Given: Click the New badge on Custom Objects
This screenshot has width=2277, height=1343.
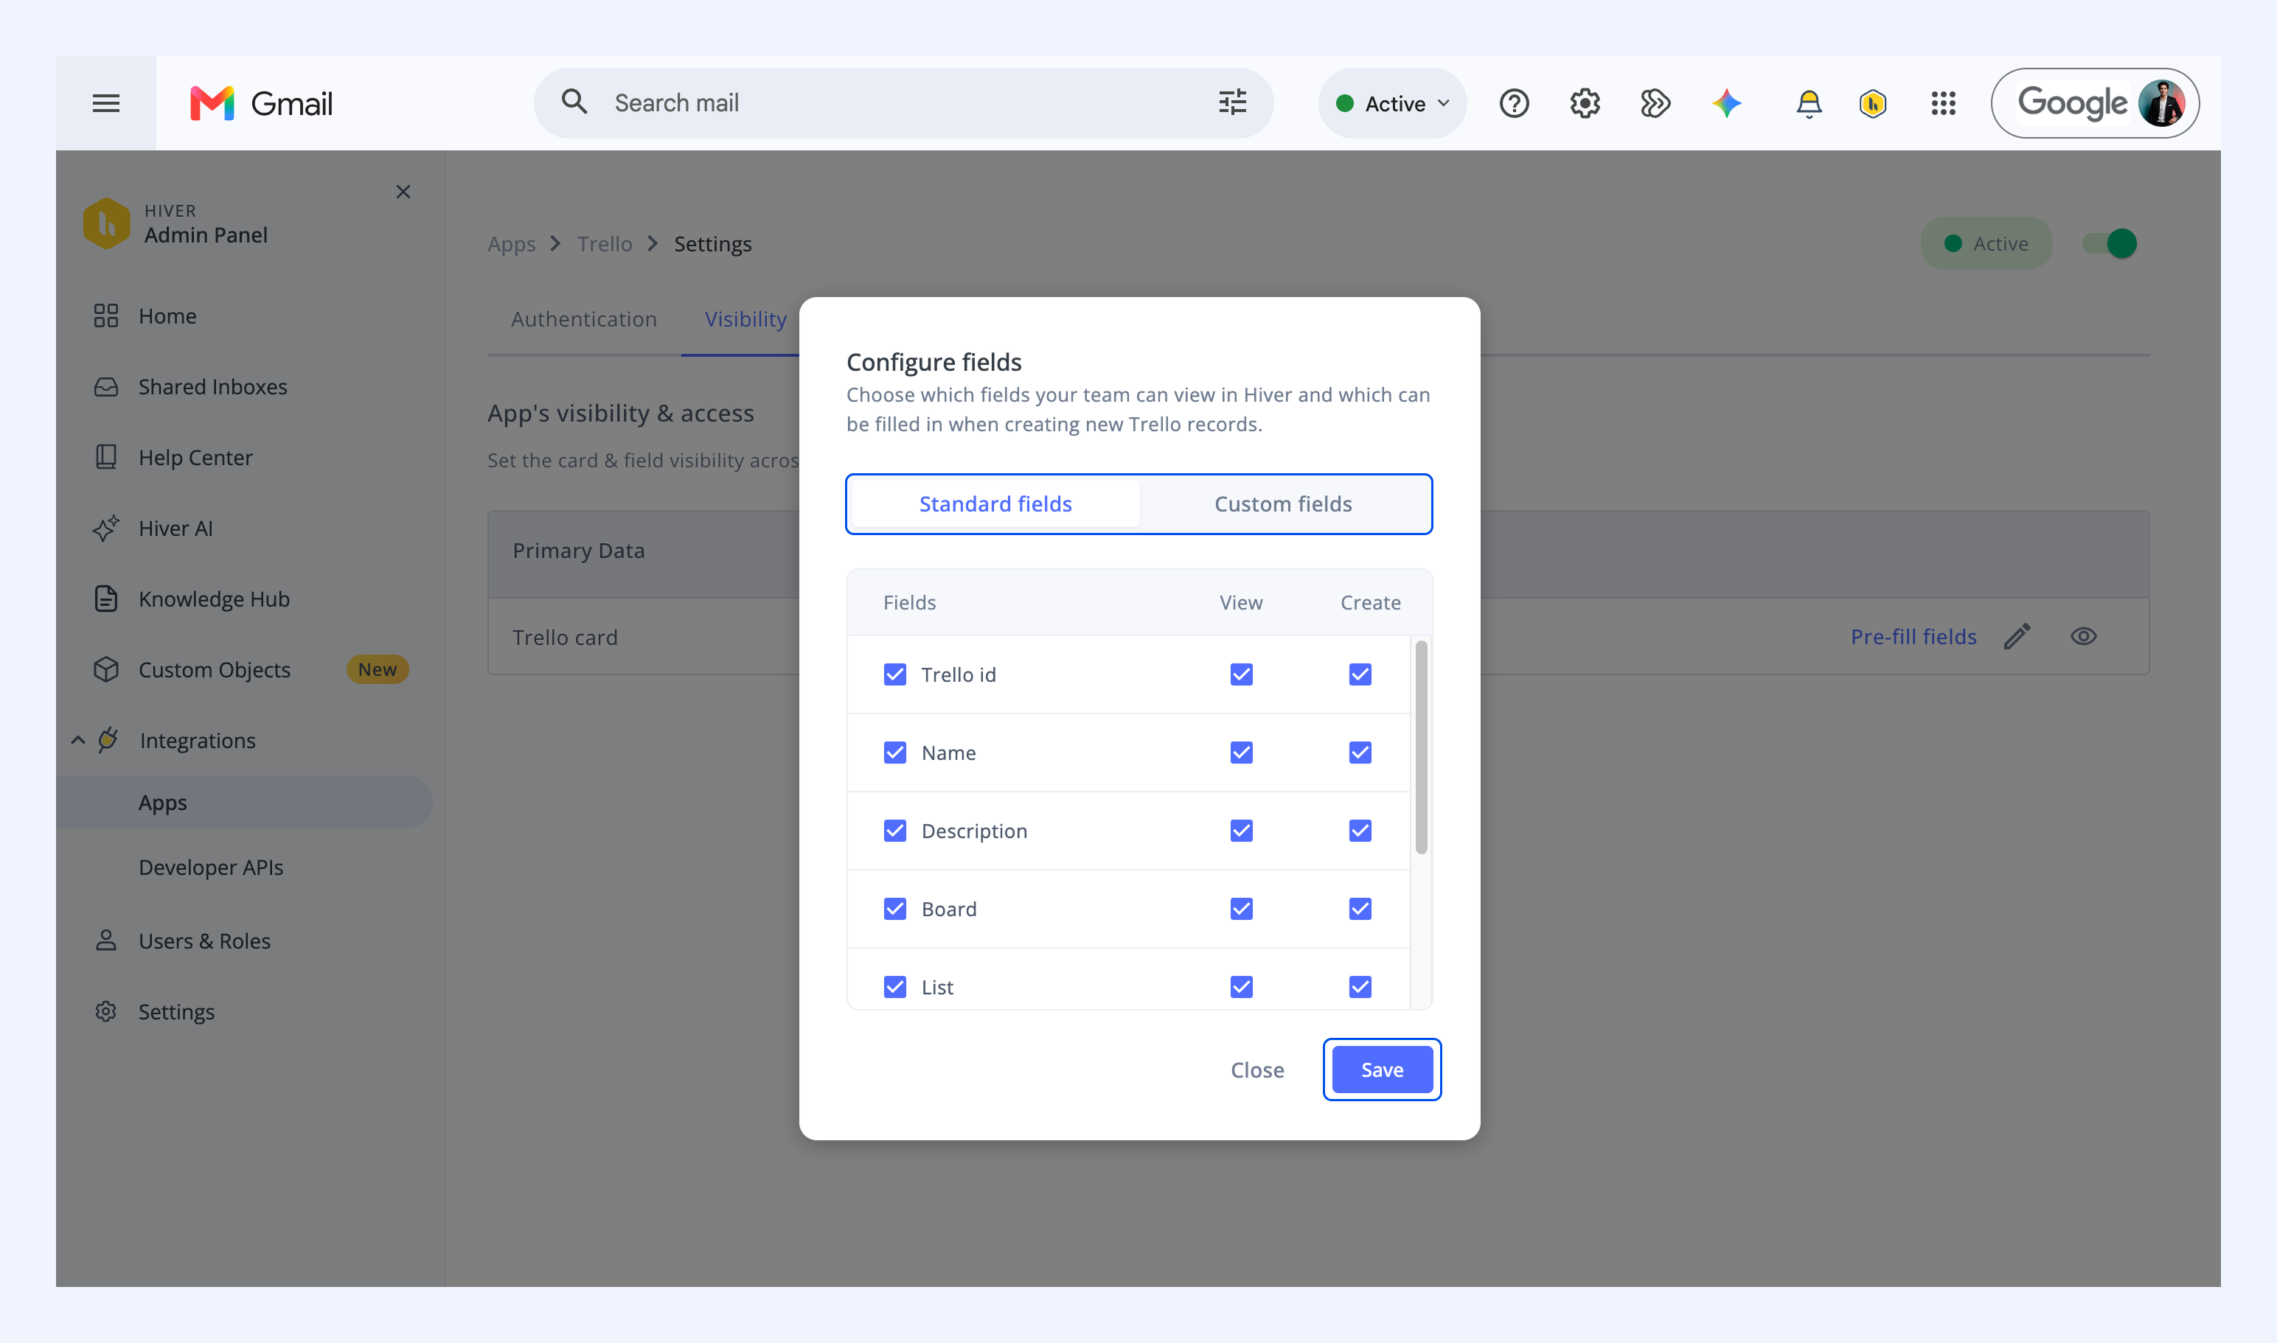Looking at the screenshot, I should point(378,670).
